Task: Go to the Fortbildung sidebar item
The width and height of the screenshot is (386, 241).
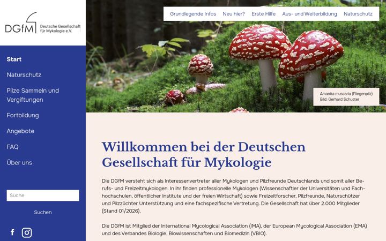Action: coord(23,115)
